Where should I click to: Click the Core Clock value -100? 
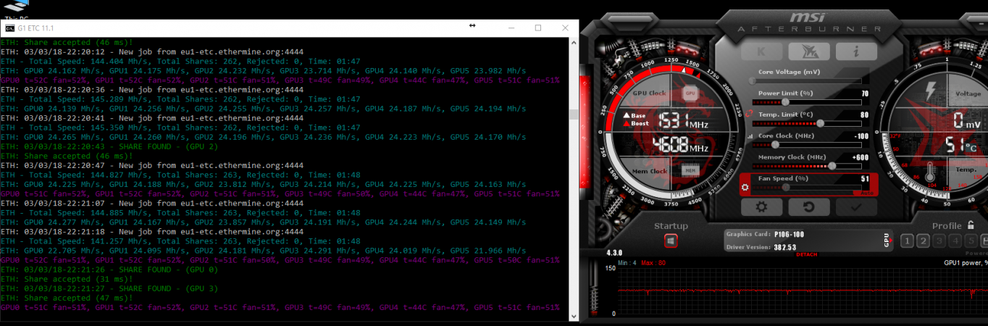(x=861, y=135)
